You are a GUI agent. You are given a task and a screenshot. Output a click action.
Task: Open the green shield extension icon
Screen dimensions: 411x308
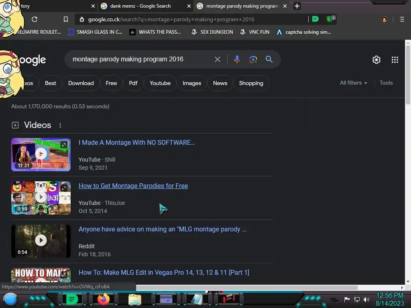click(330, 19)
